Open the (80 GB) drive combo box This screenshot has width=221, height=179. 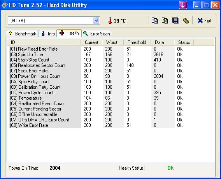click(54, 21)
